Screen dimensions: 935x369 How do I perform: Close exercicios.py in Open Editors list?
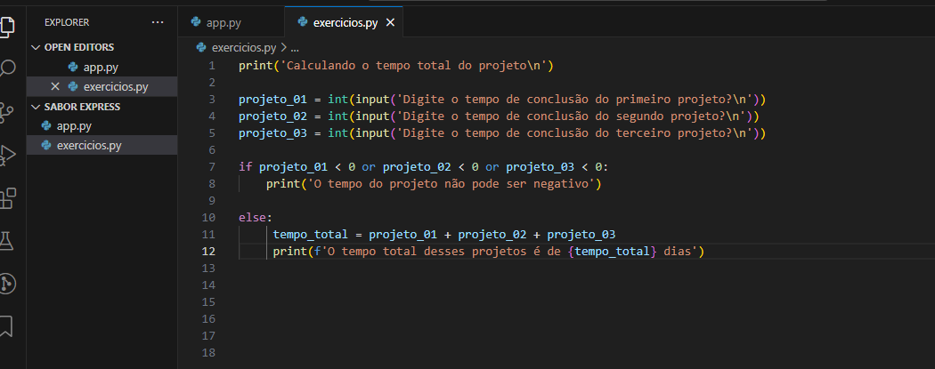coord(55,86)
